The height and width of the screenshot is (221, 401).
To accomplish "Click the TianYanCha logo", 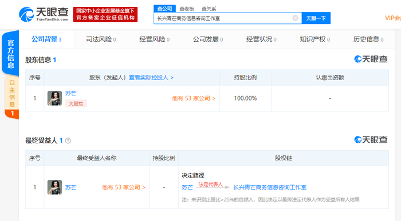I will (x=44, y=14).
